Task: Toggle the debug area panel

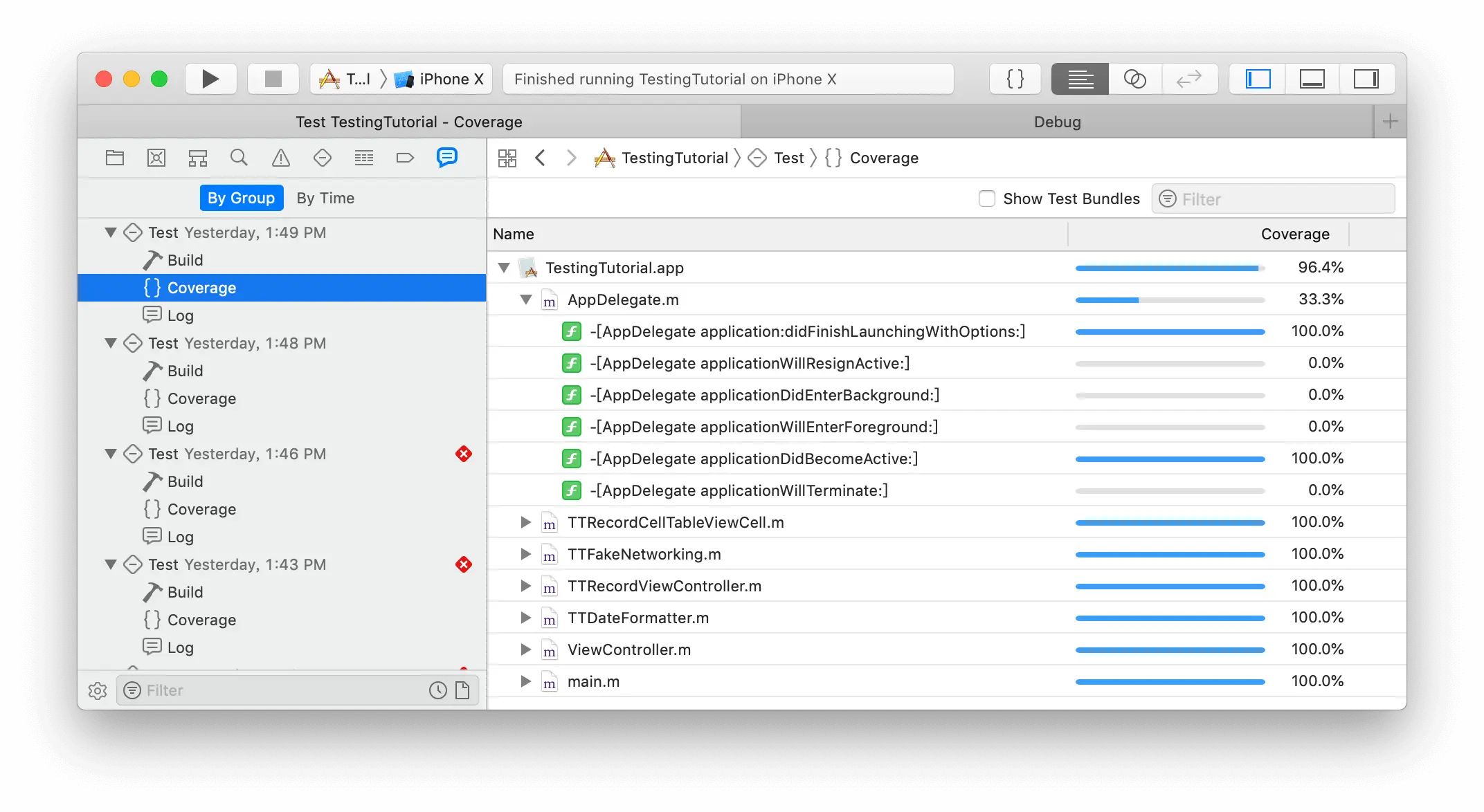Action: (x=1312, y=79)
